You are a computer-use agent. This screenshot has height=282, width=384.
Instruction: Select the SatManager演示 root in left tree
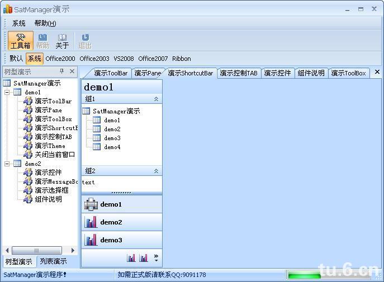pyautogui.click(x=37, y=83)
